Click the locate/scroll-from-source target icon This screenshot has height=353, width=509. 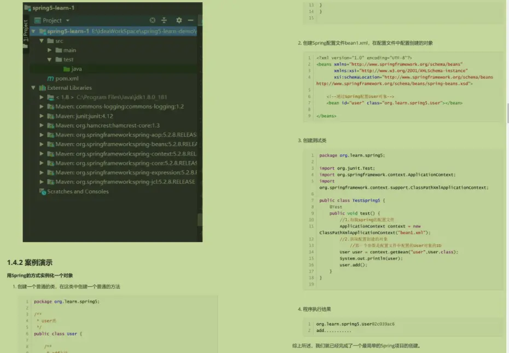(152, 20)
